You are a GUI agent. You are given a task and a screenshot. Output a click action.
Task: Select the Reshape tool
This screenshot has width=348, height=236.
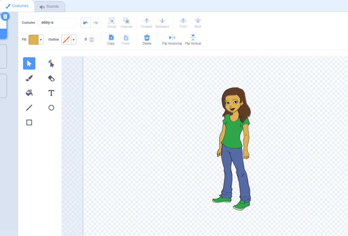pos(51,64)
